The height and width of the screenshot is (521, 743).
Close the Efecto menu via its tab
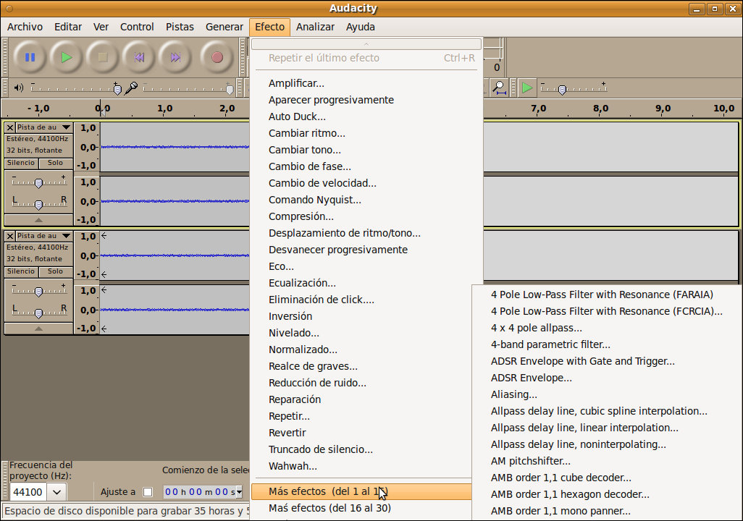[269, 27]
